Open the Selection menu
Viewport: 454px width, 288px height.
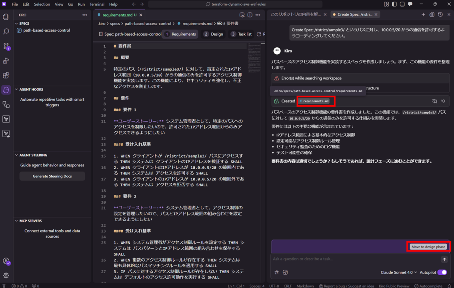(42, 4)
